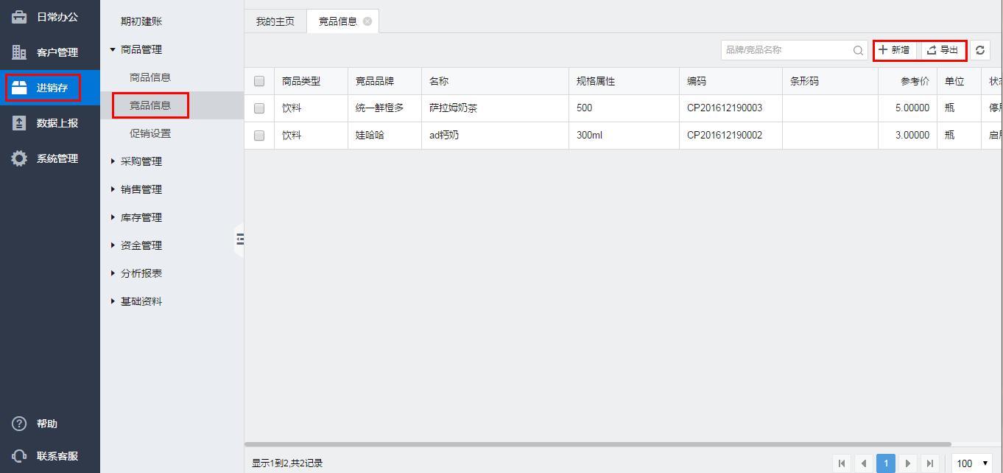Toggle the select-all header checkbox
The height and width of the screenshot is (473, 1003).
(x=259, y=81)
